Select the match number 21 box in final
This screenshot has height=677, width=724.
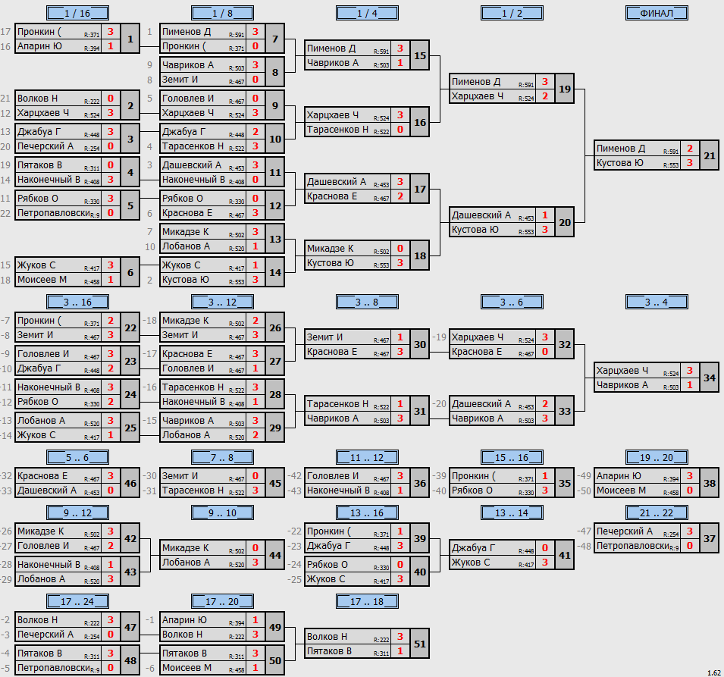pos(710,155)
